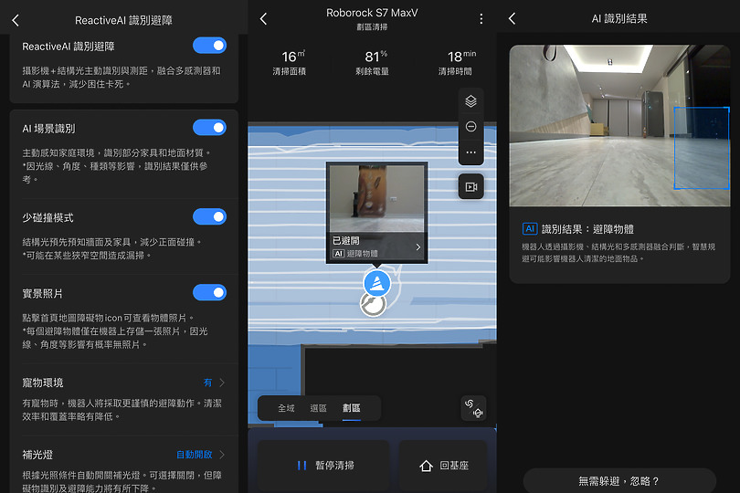Expand the 已避開 obstacle detail chevron

coord(418,246)
